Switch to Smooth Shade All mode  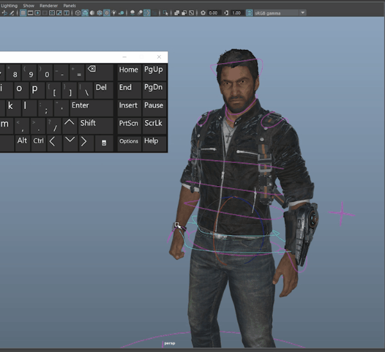click(x=85, y=13)
